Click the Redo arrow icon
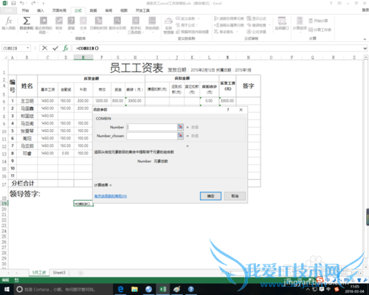The image size is (369, 295). point(33,3)
